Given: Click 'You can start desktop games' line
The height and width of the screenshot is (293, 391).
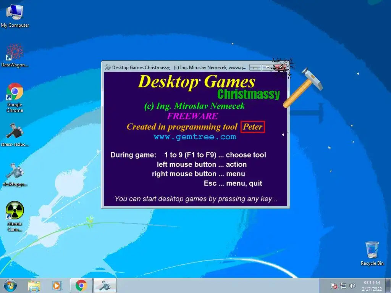Looking at the screenshot, I should click(196, 199).
